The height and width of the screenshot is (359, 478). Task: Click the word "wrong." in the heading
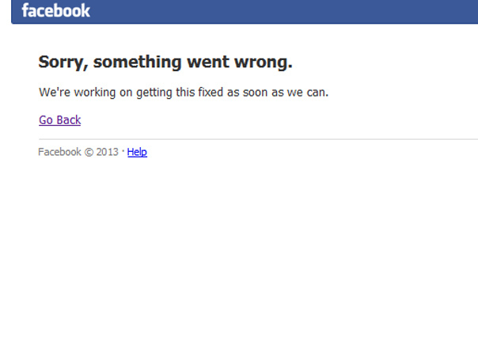(264, 62)
